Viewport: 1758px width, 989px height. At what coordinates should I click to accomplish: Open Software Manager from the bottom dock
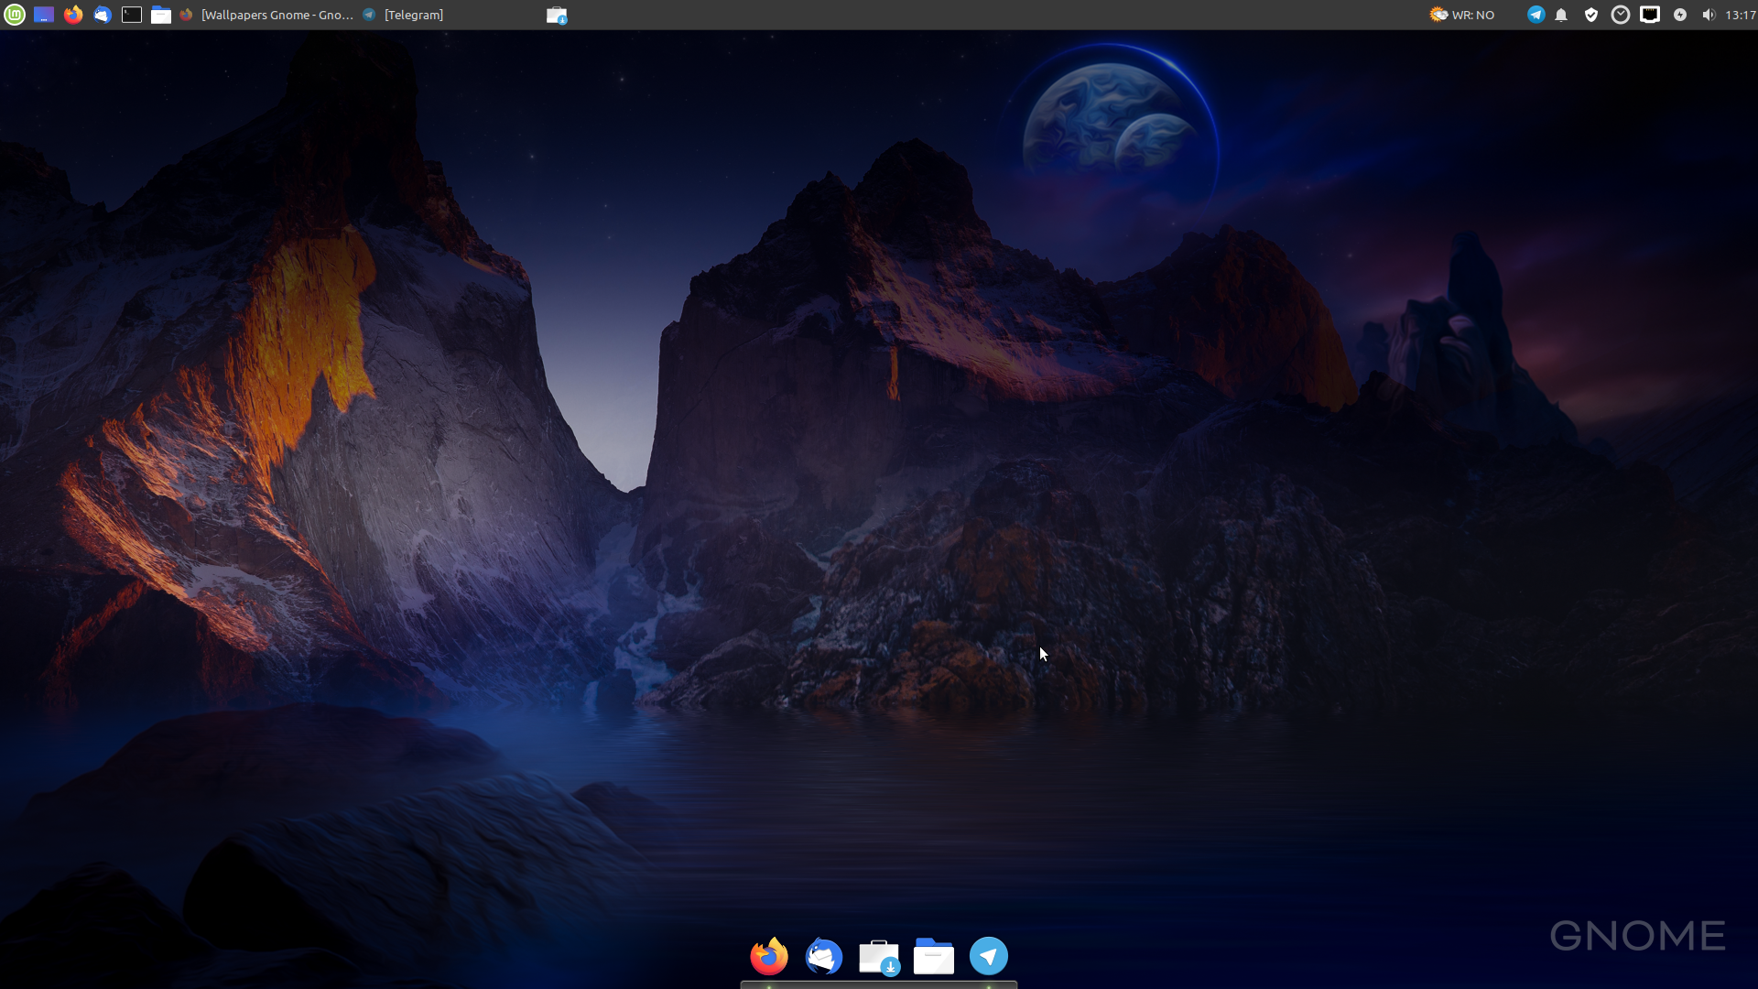[x=879, y=956]
